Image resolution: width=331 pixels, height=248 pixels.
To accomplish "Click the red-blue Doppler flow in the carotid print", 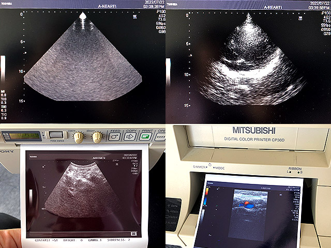I will tap(246, 205).
